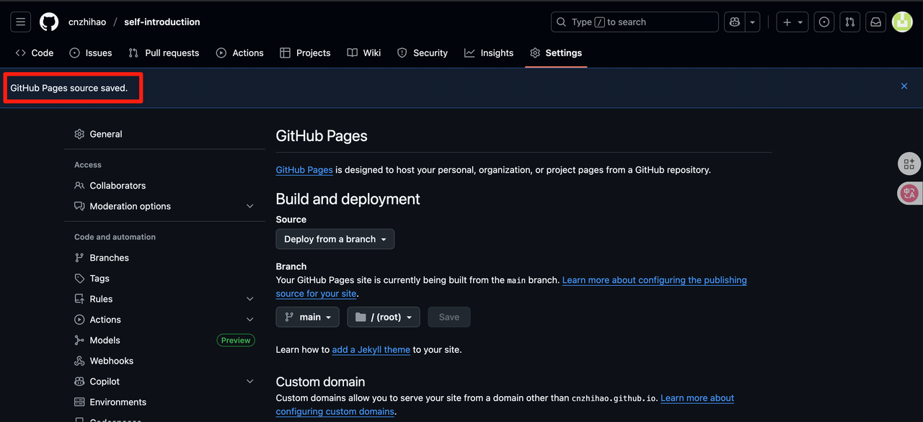Open the Pull requests shortcut icon in header
The image size is (923, 422).
click(x=850, y=22)
